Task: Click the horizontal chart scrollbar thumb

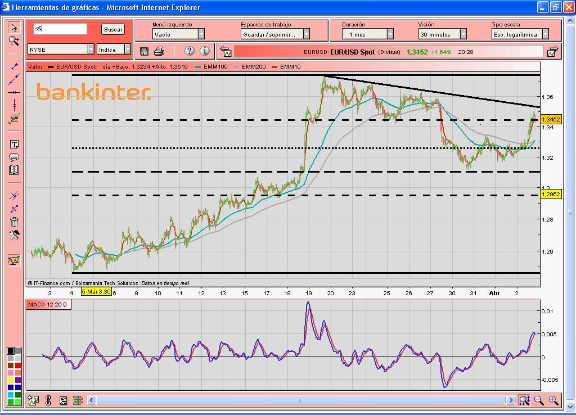Action: (301, 400)
